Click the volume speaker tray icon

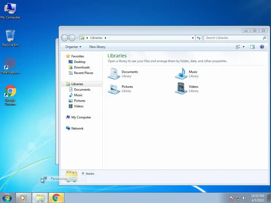point(244,198)
